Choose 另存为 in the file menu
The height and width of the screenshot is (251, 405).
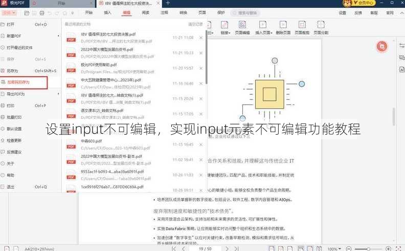pos(31,71)
